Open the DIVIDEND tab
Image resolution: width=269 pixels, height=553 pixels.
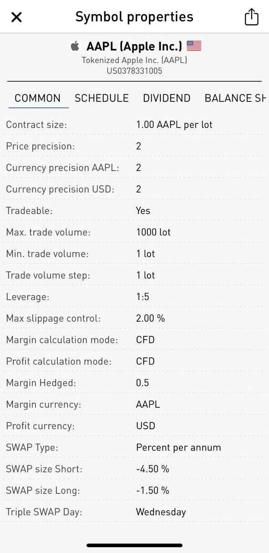[167, 98]
